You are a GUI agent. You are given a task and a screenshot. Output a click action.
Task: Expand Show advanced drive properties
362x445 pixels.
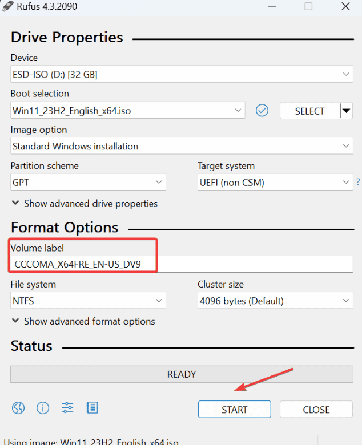(85, 204)
